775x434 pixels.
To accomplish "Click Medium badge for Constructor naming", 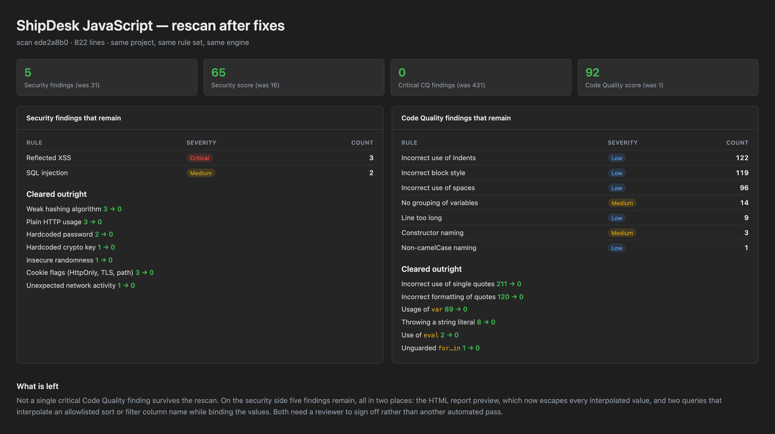I will [622, 233].
